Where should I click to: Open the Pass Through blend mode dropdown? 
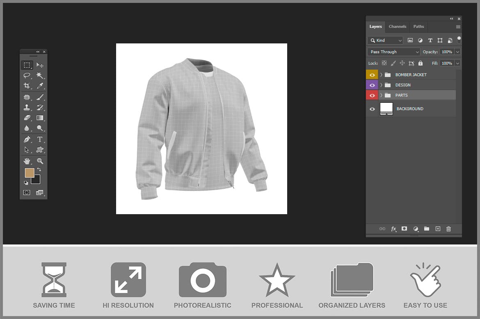click(x=394, y=52)
